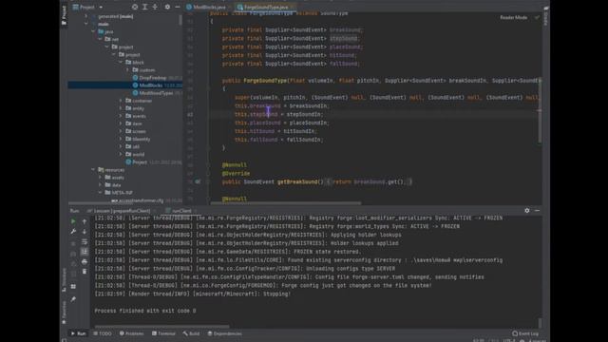Select ModSoundTypes in the project tree
The height and width of the screenshot is (342, 608).
pyautogui.click(x=156, y=93)
